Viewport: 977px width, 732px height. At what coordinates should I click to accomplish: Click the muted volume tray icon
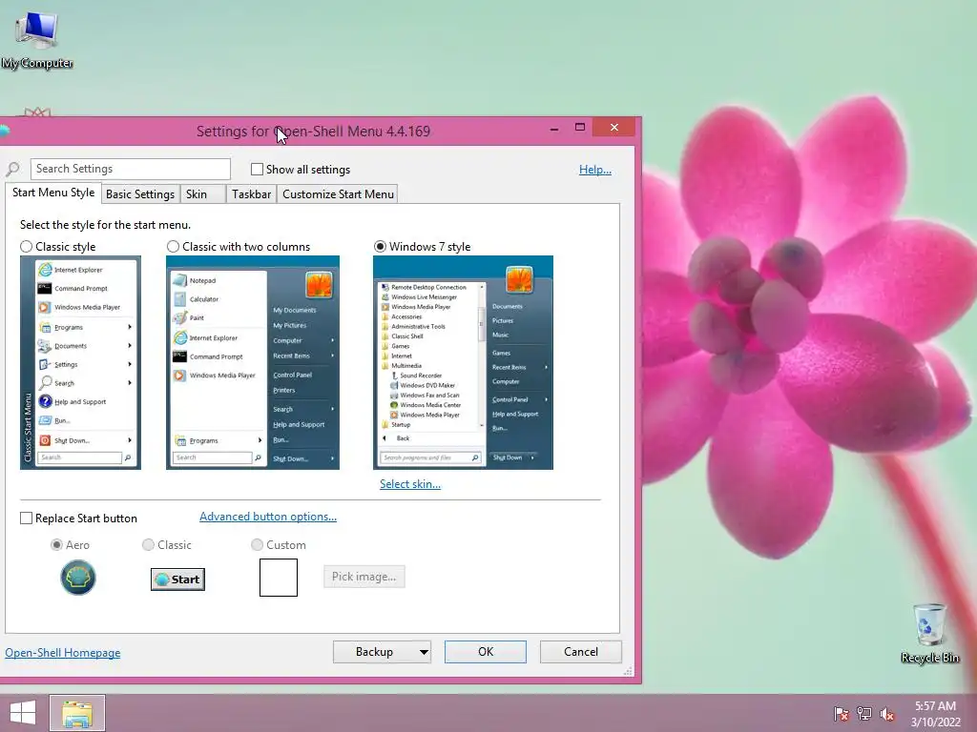(x=887, y=714)
